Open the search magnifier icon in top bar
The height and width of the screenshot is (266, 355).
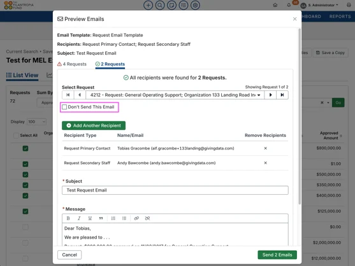[x=160, y=5]
